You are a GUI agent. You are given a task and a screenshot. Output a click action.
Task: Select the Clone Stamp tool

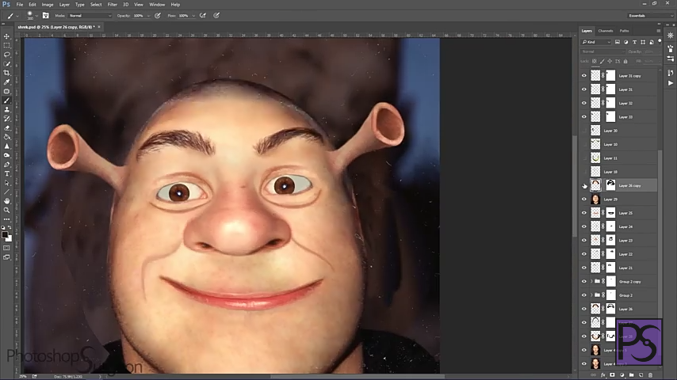pos(7,109)
